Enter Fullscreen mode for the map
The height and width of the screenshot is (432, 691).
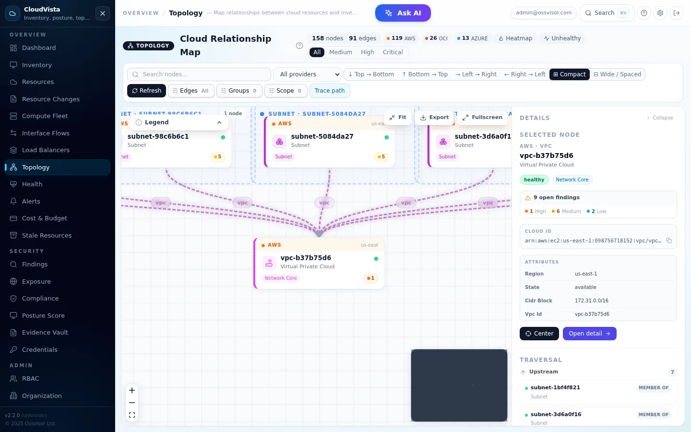tap(482, 117)
